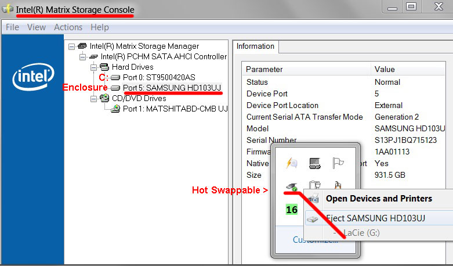Viewport: 453px width, 266px height.
Task: Click the lightning chat bubble tray icon
Action: [292, 163]
